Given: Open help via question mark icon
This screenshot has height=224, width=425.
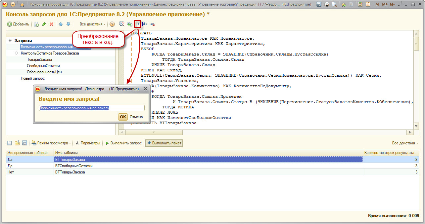Looking at the screenshot, I should point(112,24).
